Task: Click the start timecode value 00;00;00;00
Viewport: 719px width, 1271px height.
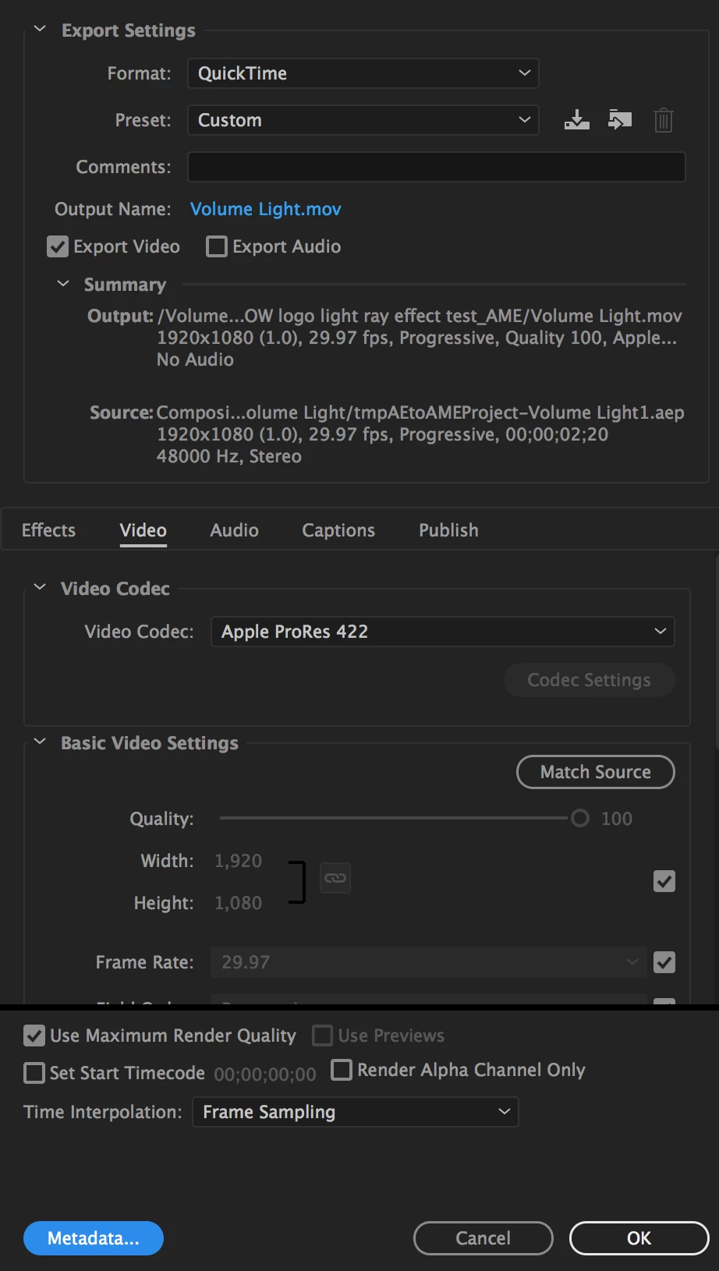Action: (265, 1075)
